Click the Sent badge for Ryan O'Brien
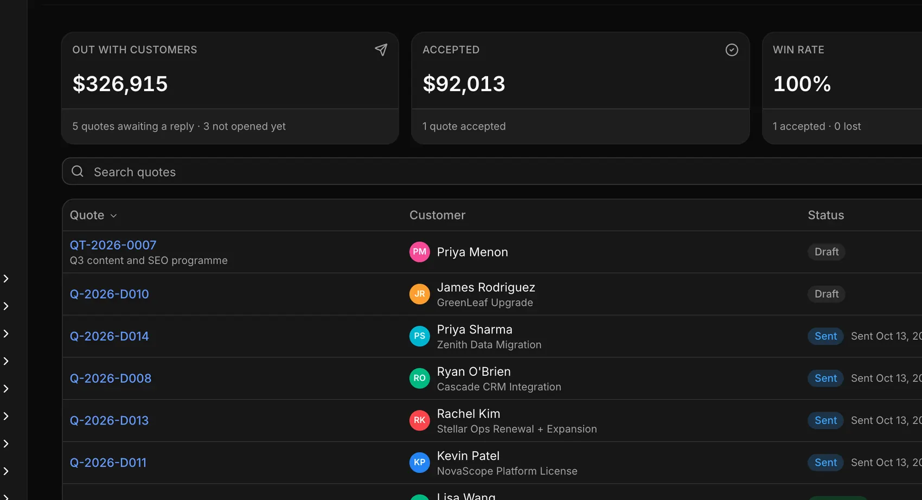 pos(825,379)
